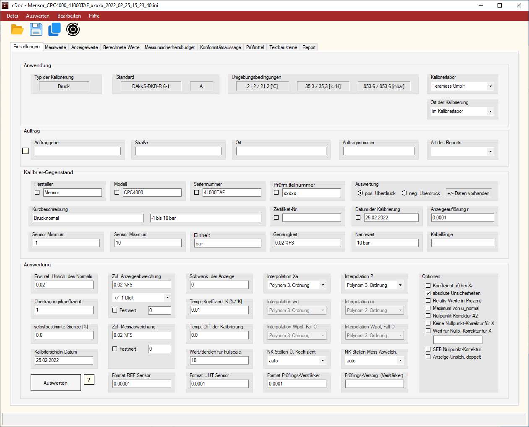
Task: Click the open folder icon in toolbar
Action: tap(17, 29)
